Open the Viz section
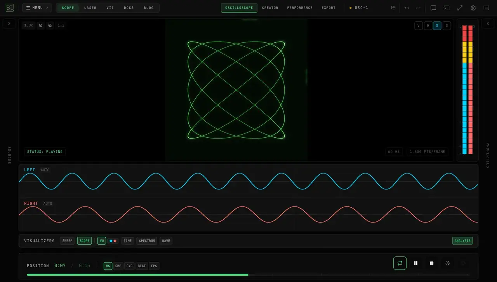497x282 pixels. click(110, 8)
